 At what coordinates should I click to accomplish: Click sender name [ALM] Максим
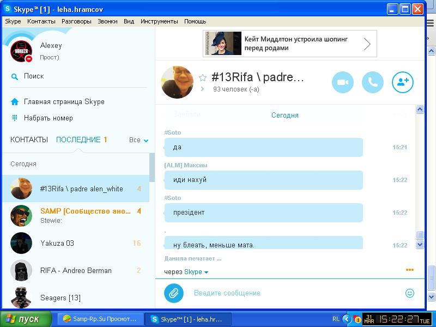[x=186, y=165]
